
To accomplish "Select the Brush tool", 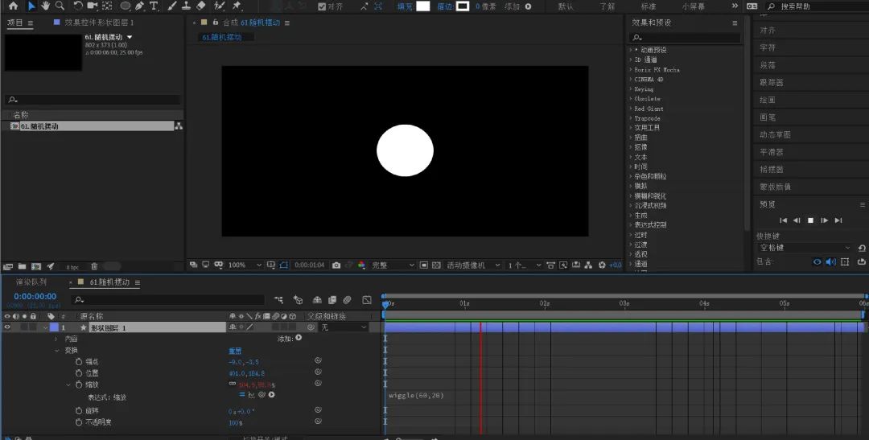I will click(172, 6).
